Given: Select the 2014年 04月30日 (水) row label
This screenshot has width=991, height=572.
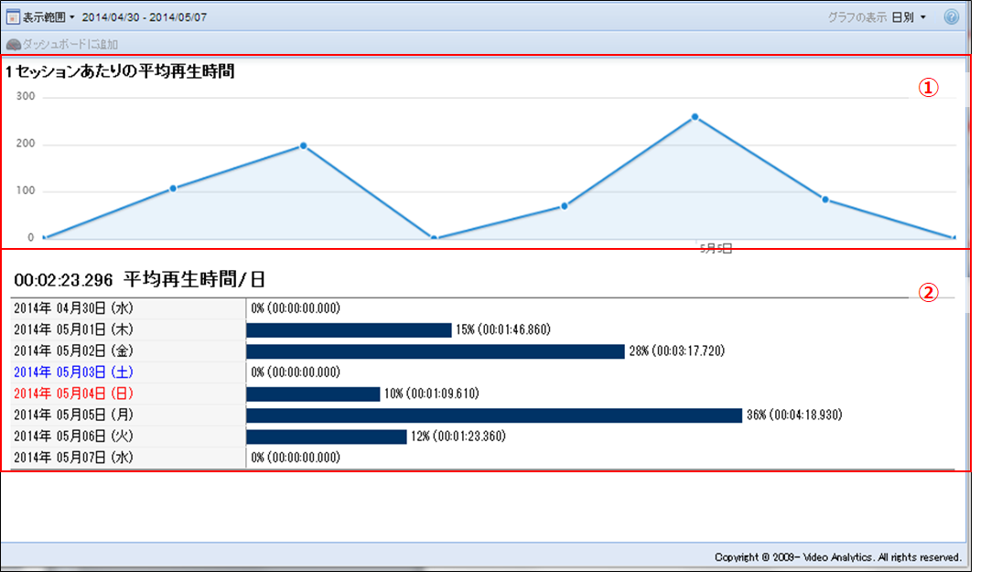Looking at the screenshot, I should coord(73,308).
